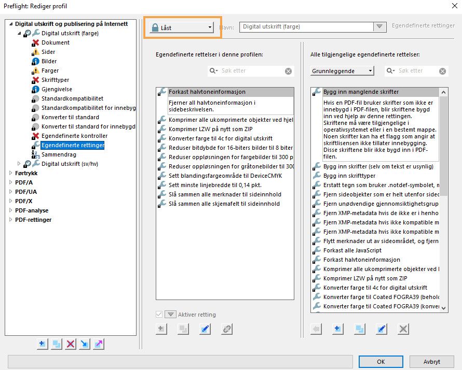Delete the fixup with the X icon on the right
Image resolution: width=462 pixels, height=370 pixels.
(x=402, y=329)
